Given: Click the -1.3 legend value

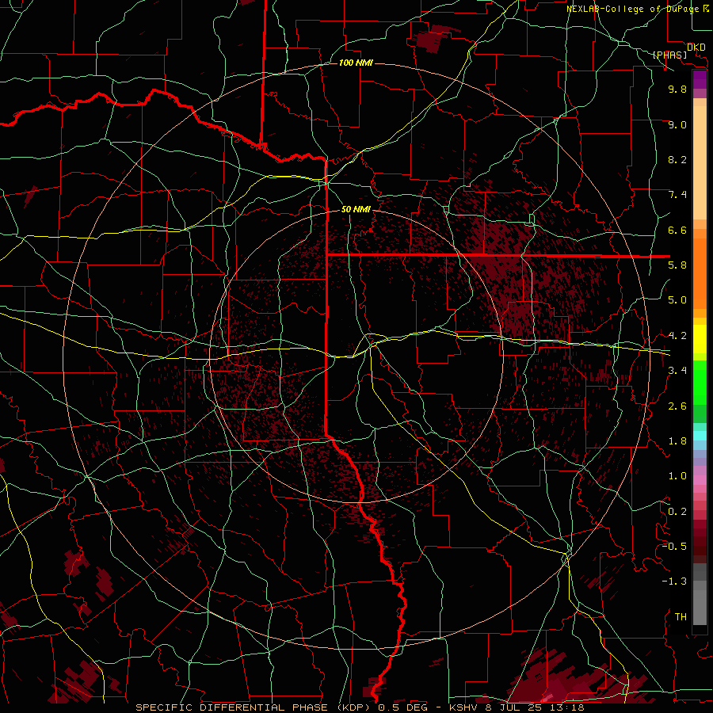Looking at the screenshot, I should tap(674, 581).
